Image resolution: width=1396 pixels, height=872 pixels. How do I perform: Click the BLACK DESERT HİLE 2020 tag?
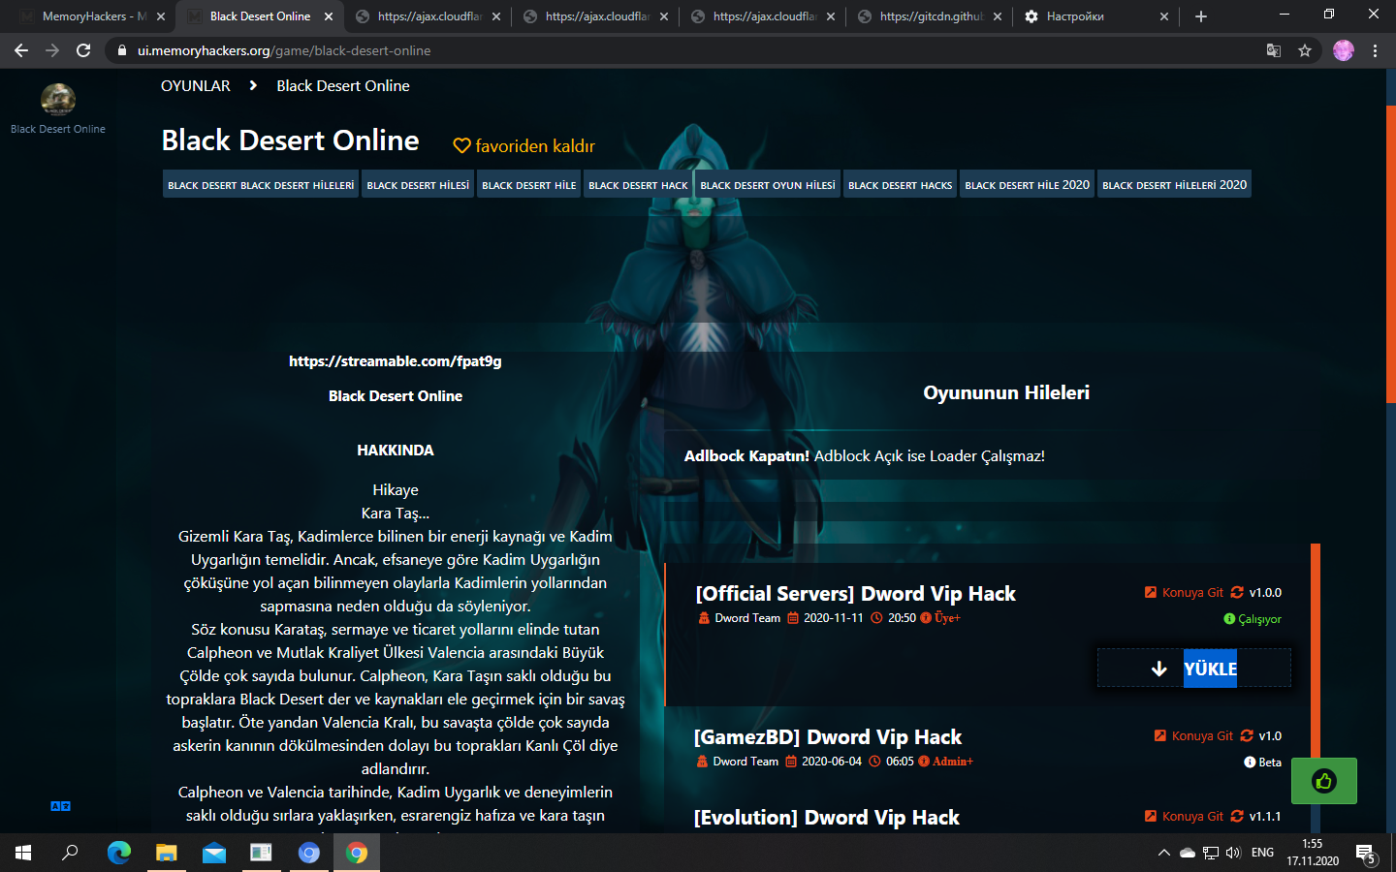pyautogui.click(x=1028, y=184)
